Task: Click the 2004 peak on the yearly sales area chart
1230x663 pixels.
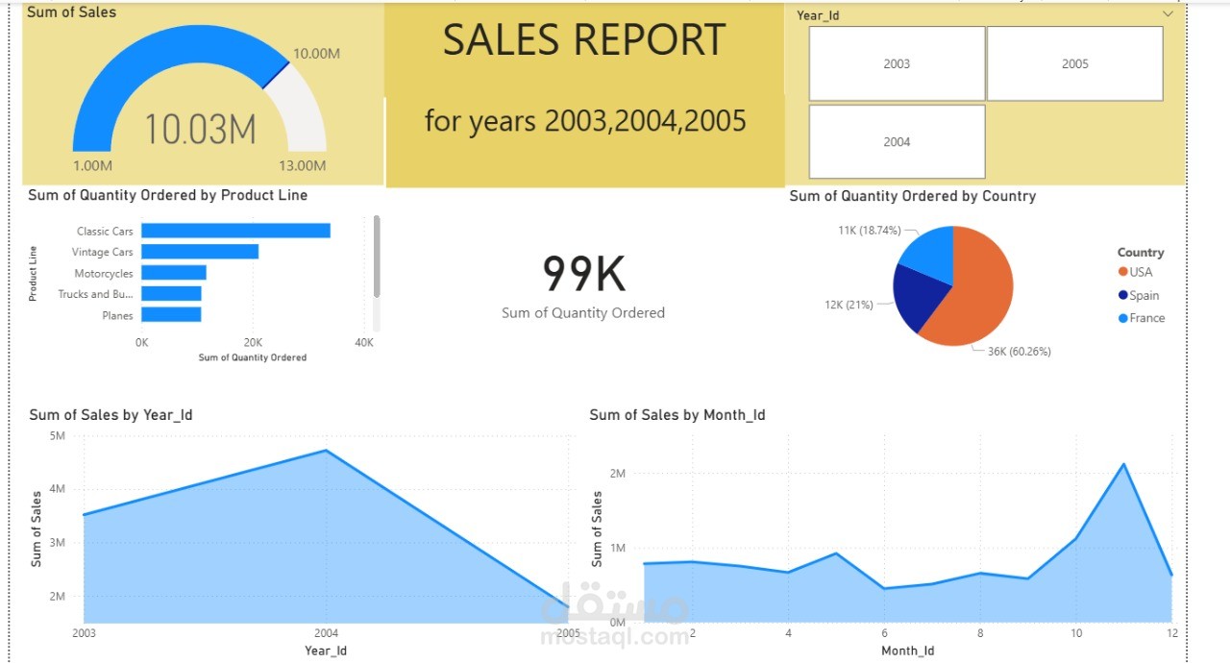Action: pyautogui.click(x=325, y=450)
